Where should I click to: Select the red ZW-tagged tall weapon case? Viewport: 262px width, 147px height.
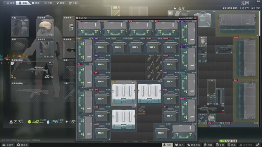tap(85, 76)
